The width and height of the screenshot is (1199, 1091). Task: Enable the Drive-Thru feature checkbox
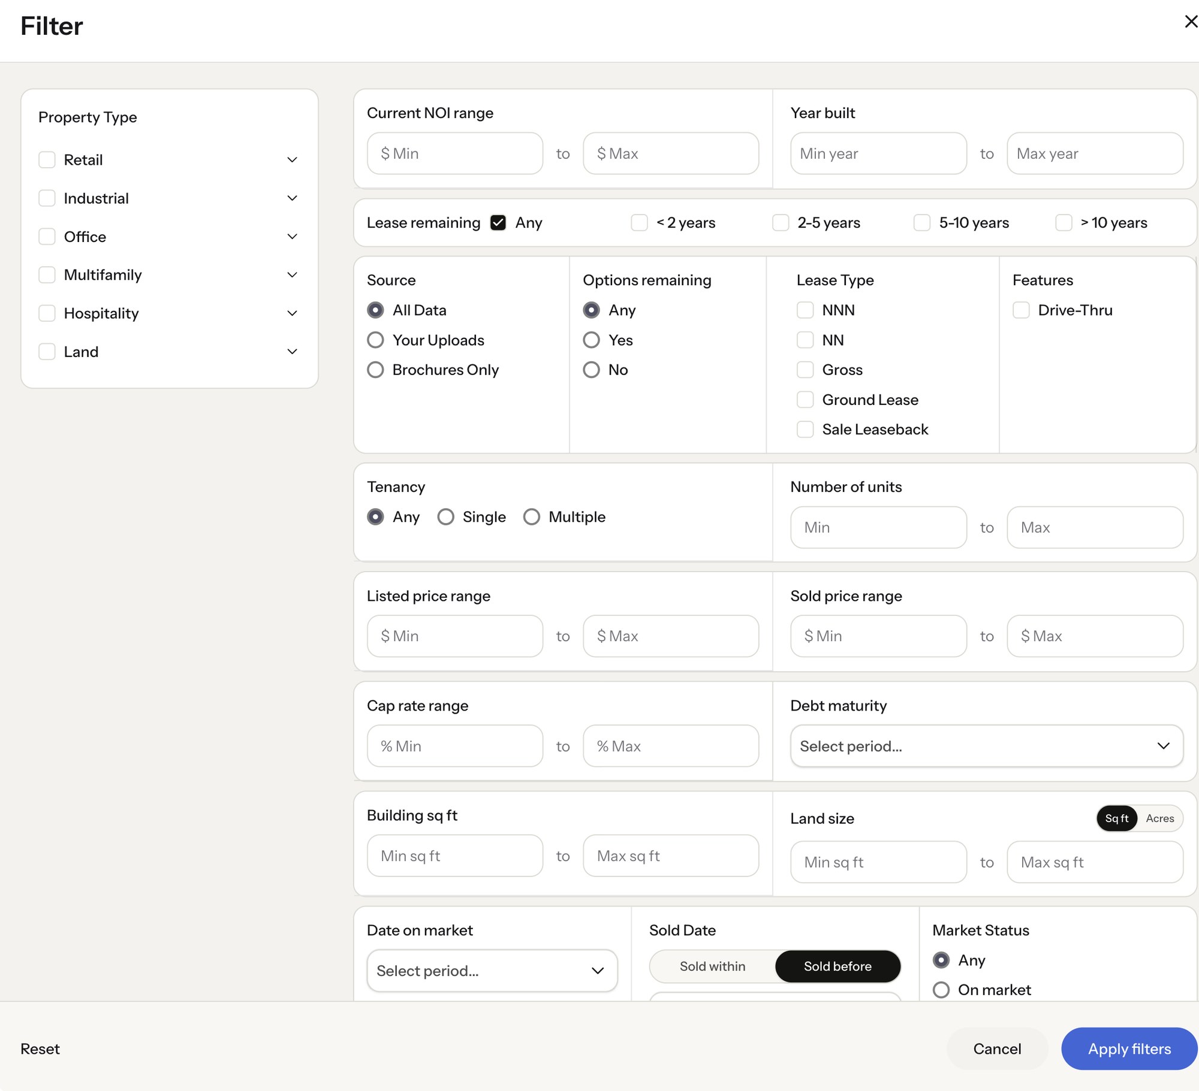pos(1021,310)
